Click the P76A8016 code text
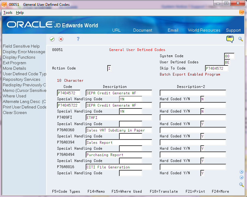Screen dimensions: 247x197 (x=66, y=167)
